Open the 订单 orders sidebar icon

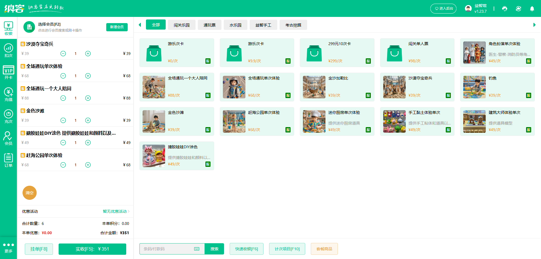point(8,160)
